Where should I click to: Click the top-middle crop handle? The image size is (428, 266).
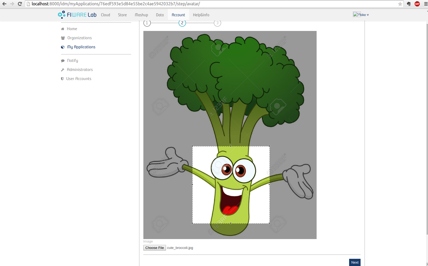point(231,146)
